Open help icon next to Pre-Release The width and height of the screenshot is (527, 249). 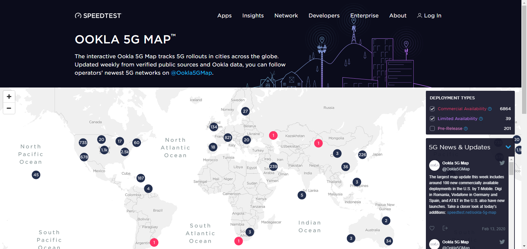pos(466,129)
